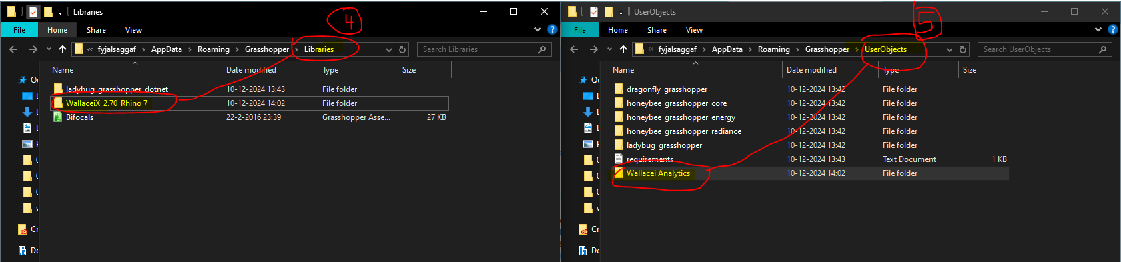Screen dimensions: 1121x262
Task: Click Quick access star in Libraries sidebar
Action: click(23, 80)
